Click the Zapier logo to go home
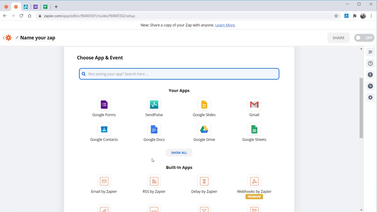 point(9,38)
